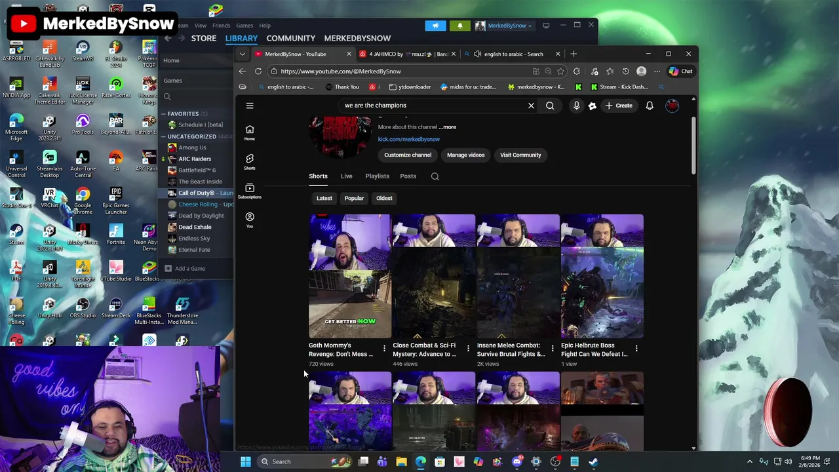This screenshot has width=839, height=472.
Task: Open options for Close Combat & Sci-Fi short
Action: [x=468, y=348]
